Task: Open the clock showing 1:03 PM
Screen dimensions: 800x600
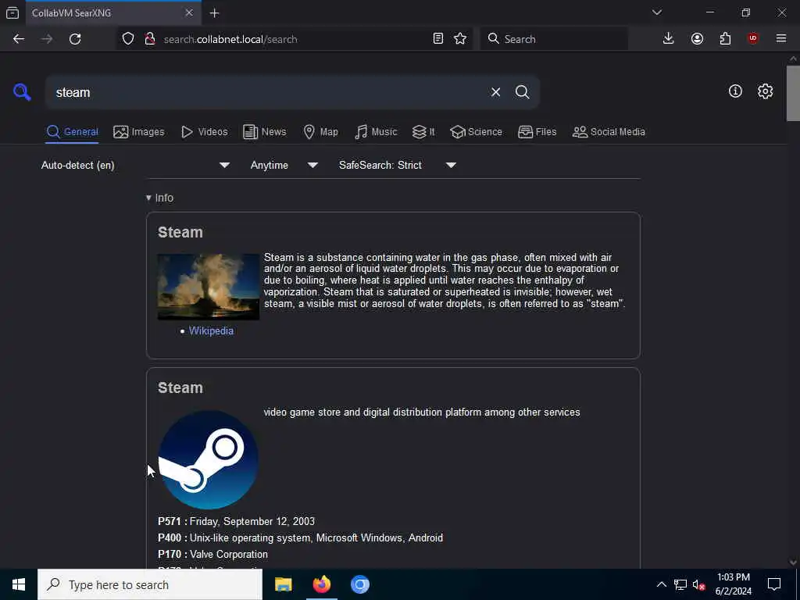Action: tap(733, 584)
